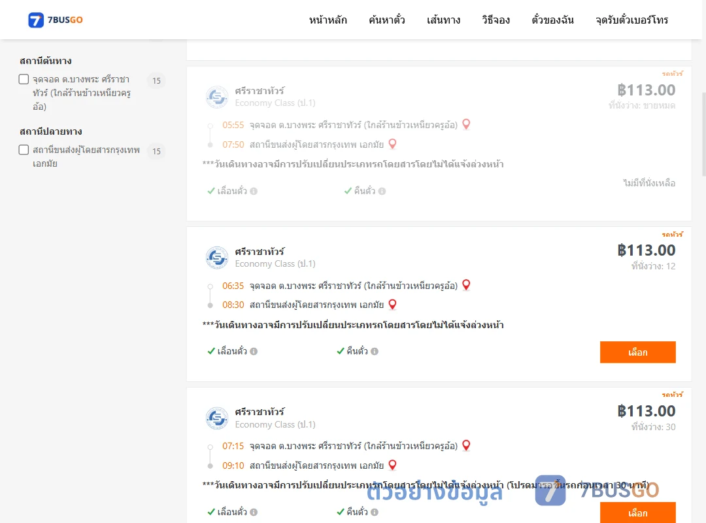Viewport: 706px width, 523px height.
Task: Open map pin for 06:35 departure stop
Action: 467,284
